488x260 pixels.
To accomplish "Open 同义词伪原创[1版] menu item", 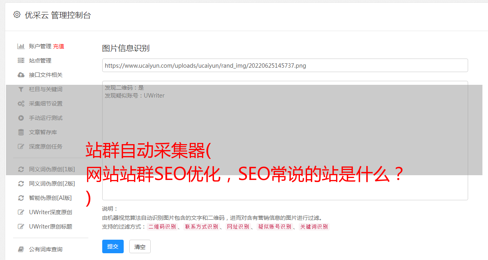I will [52, 169].
